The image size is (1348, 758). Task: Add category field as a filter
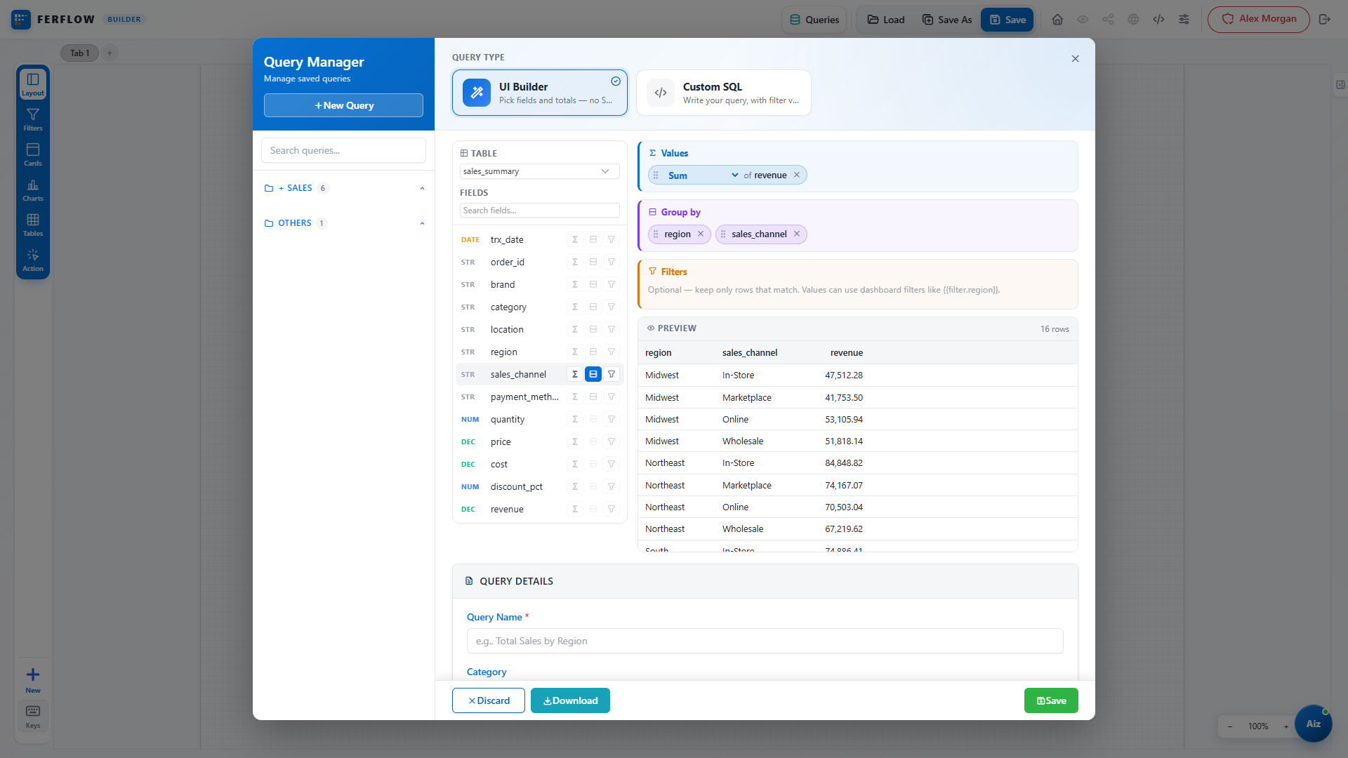pos(612,307)
